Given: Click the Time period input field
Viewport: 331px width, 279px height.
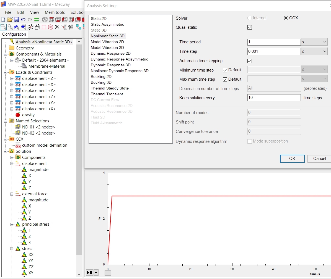Looking at the screenshot, I should click(274, 42).
